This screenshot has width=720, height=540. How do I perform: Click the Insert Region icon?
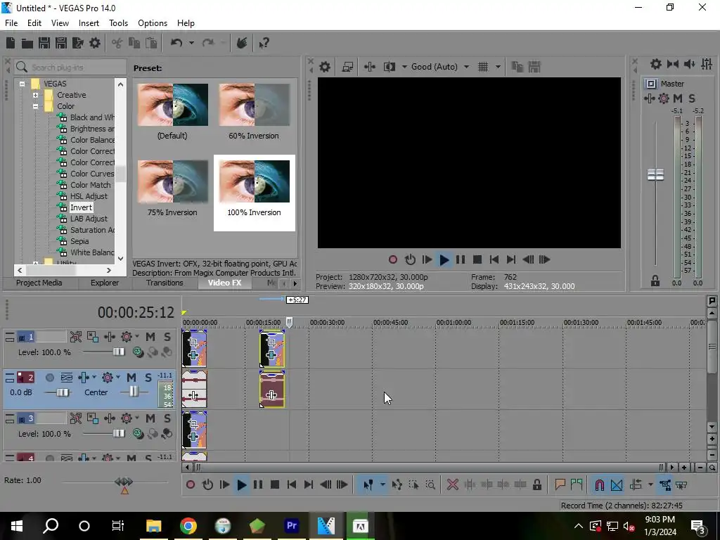click(x=577, y=485)
